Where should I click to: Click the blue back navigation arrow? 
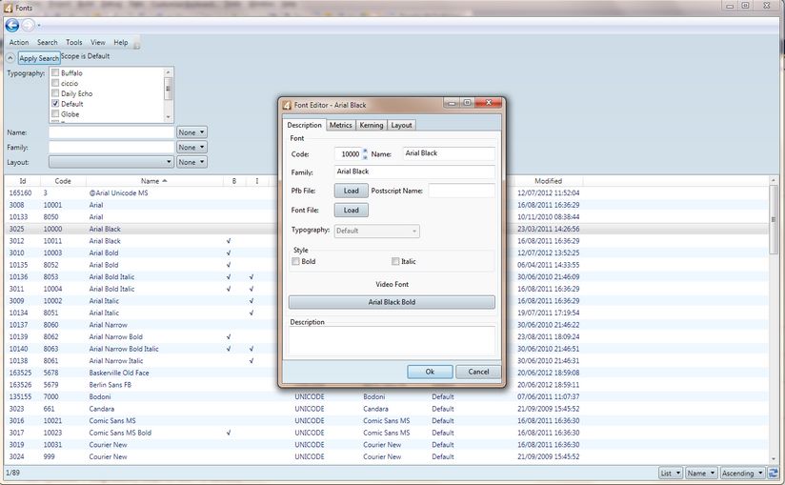(x=12, y=25)
